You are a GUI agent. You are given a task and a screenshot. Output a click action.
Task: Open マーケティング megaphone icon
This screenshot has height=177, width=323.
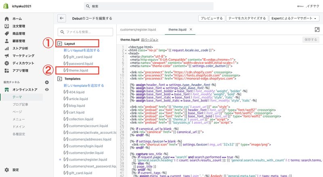[x=6, y=56]
